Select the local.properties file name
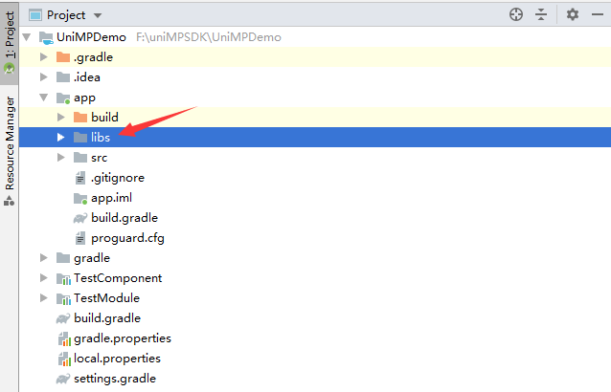Screen dimensions: 611x392 click(117, 359)
